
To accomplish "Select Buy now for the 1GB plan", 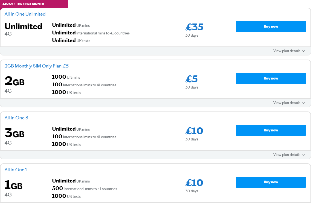I will (271, 182).
